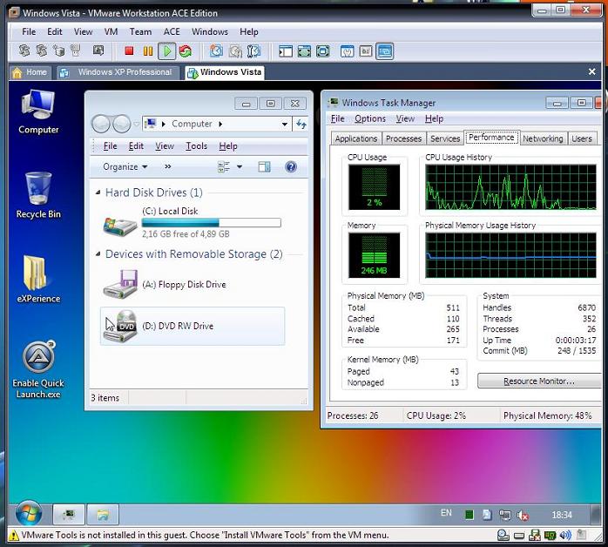Open the Computer desktop icon
Screen dimensions: 608x547
(x=38, y=112)
